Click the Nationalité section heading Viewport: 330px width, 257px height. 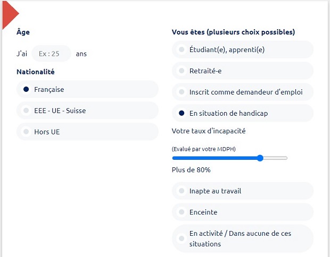pyautogui.click(x=36, y=72)
